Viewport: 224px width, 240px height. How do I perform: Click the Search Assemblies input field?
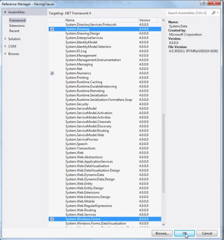pos(189,13)
